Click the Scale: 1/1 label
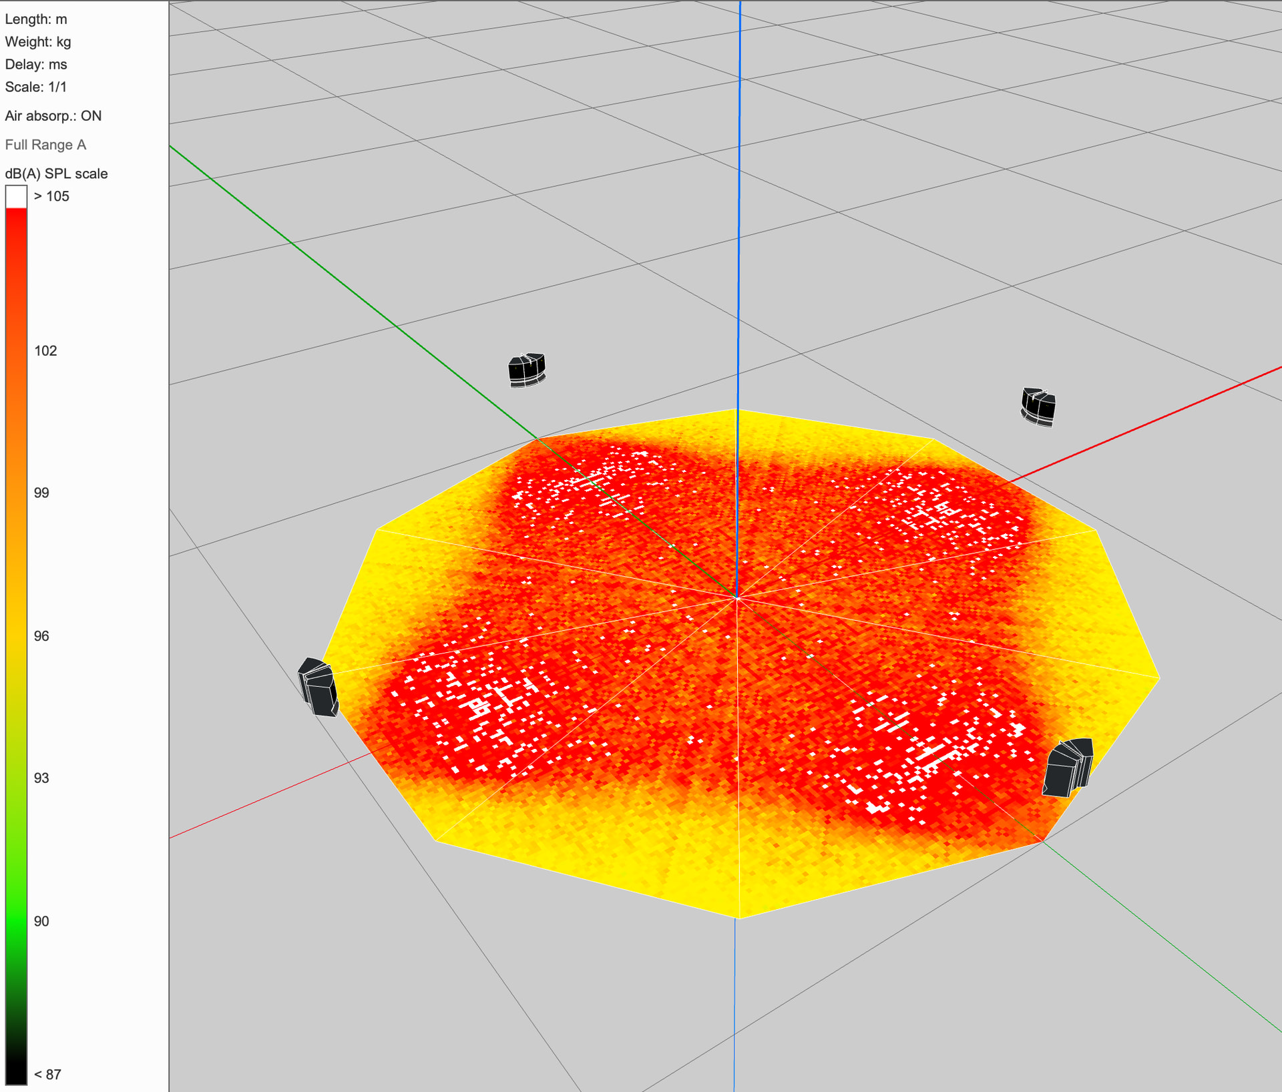 pyautogui.click(x=36, y=87)
